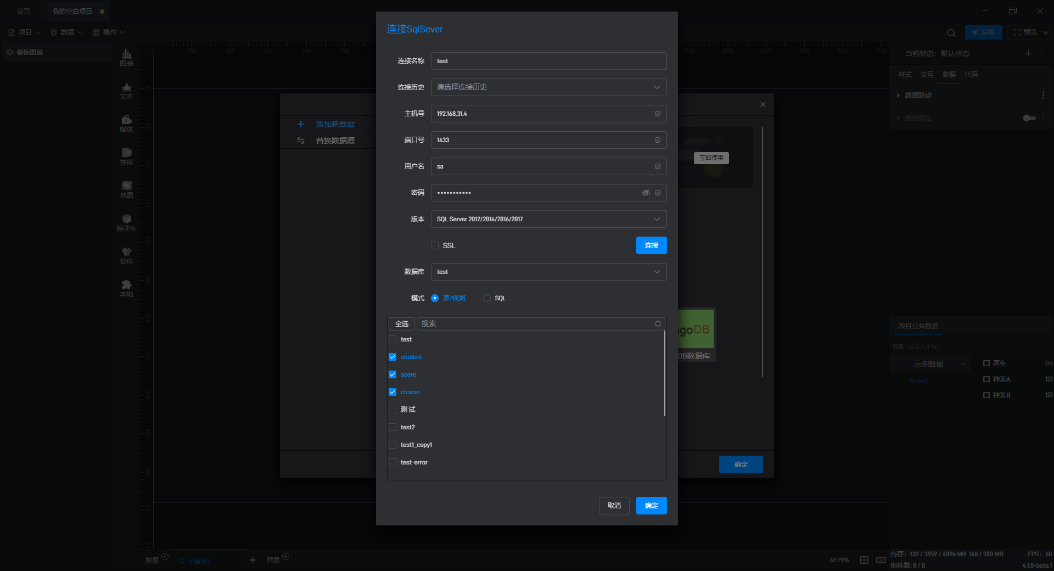Click the 连接名称 input field
This screenshot has width=1054, height=571.
(549, 61)
